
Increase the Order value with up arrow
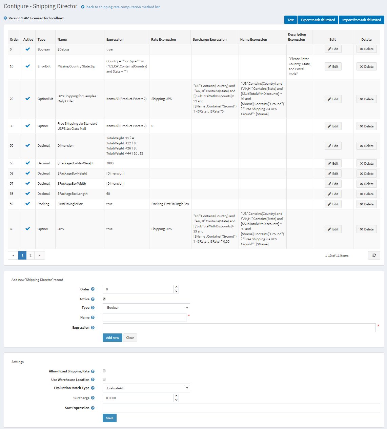click(x=176, y=287)
